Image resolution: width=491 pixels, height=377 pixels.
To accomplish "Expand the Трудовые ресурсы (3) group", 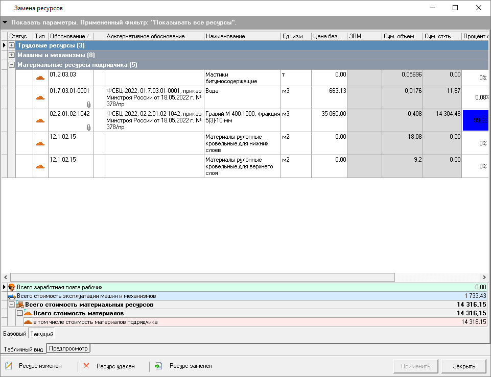I will 11,46.
